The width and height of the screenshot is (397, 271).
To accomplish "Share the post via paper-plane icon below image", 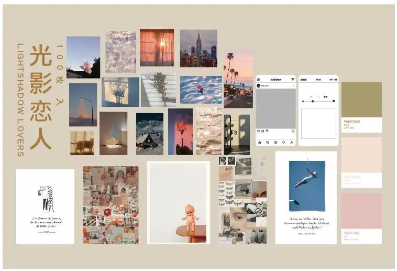I will pos(267,131).
